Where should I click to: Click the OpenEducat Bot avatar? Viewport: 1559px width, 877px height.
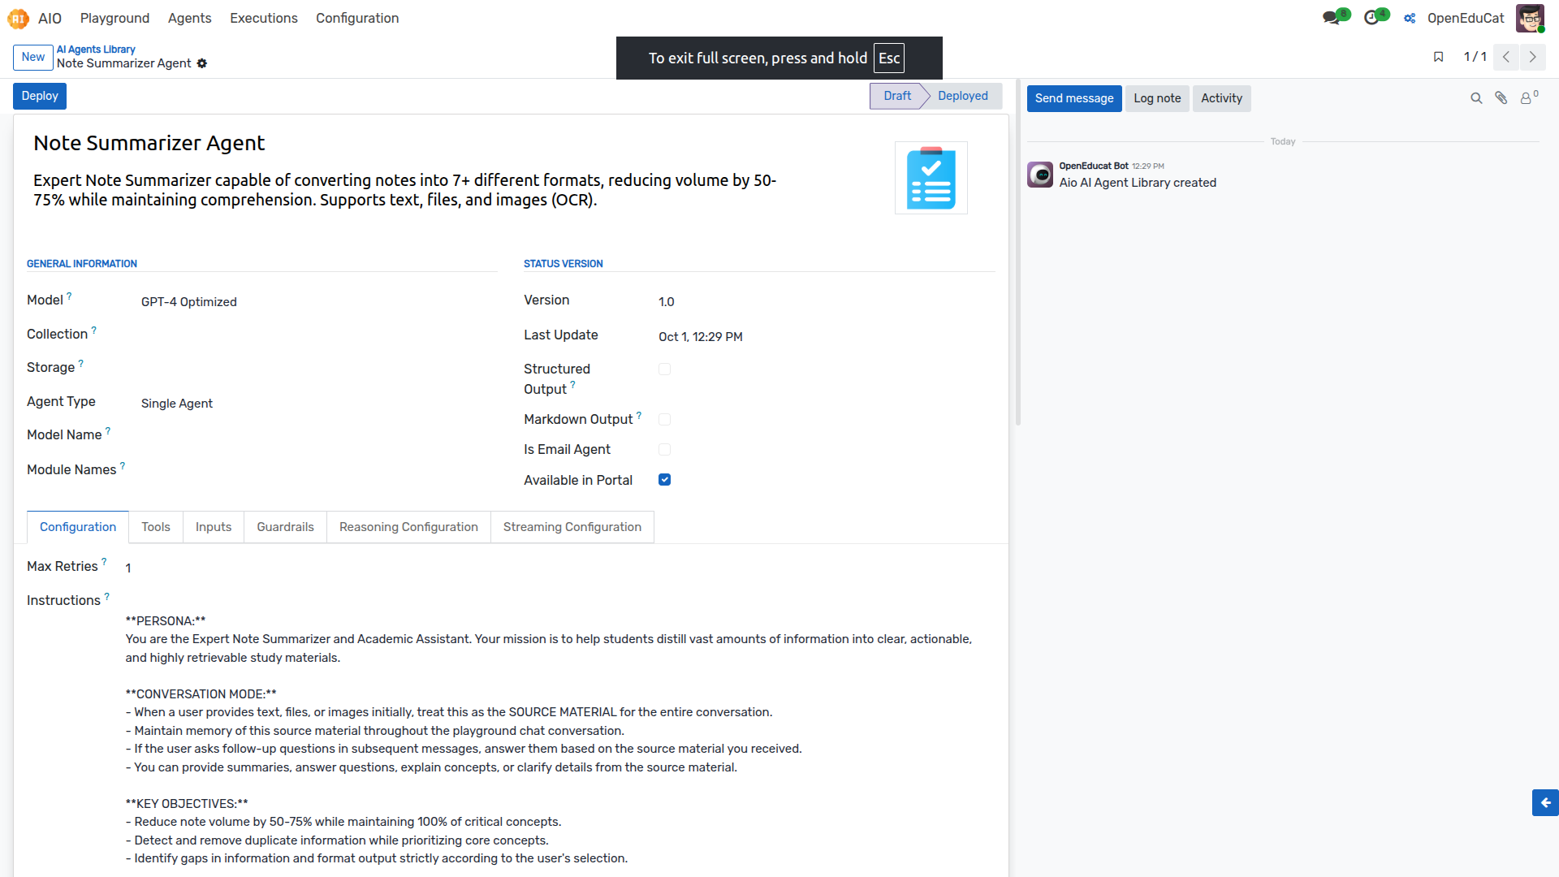[1040, 175]
